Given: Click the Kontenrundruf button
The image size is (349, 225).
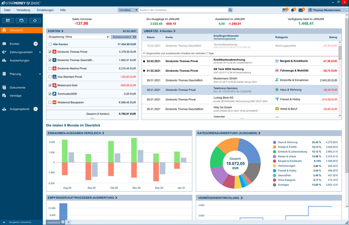Looking at the screenshot, I should click(x=124, y=37).
